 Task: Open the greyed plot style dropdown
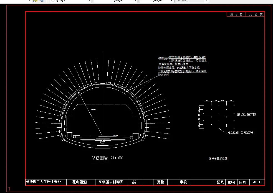click(192, 1)
